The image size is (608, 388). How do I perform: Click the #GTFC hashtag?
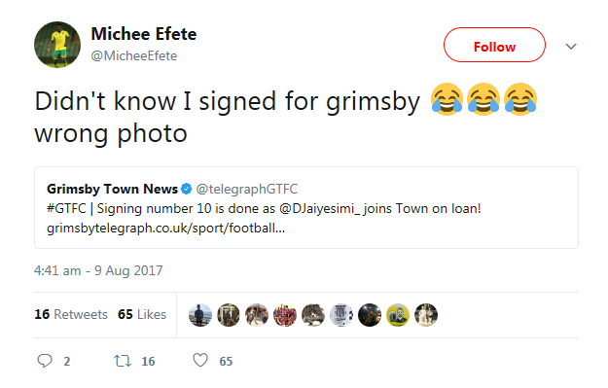[66, 208]
